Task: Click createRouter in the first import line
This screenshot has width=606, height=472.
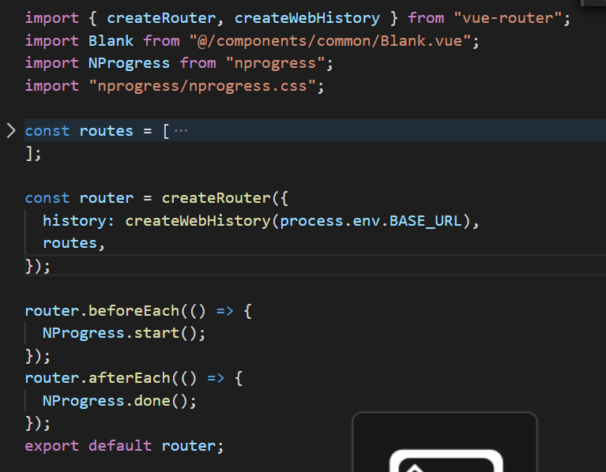Action: click(161, 18)
